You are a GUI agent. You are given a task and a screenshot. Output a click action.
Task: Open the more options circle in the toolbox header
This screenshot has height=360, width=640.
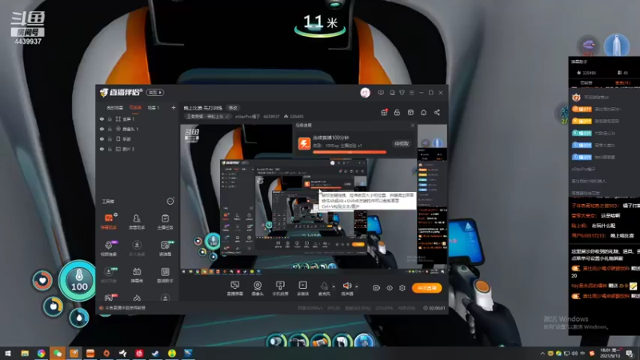click(x=170, y=202)
